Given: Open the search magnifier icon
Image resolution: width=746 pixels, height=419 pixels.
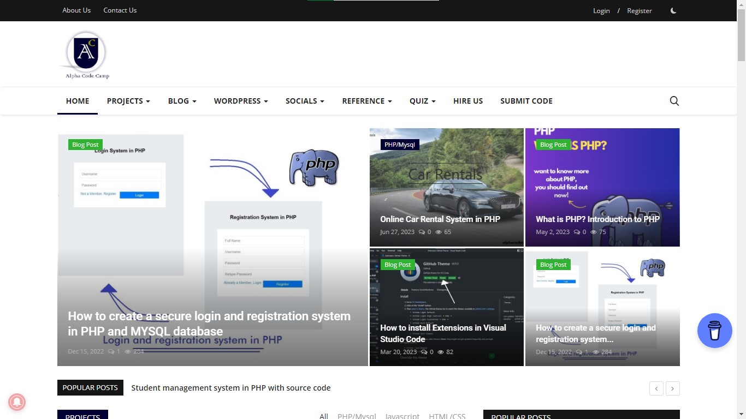Looking at the screenshot, I should click(x=674, y=101).
